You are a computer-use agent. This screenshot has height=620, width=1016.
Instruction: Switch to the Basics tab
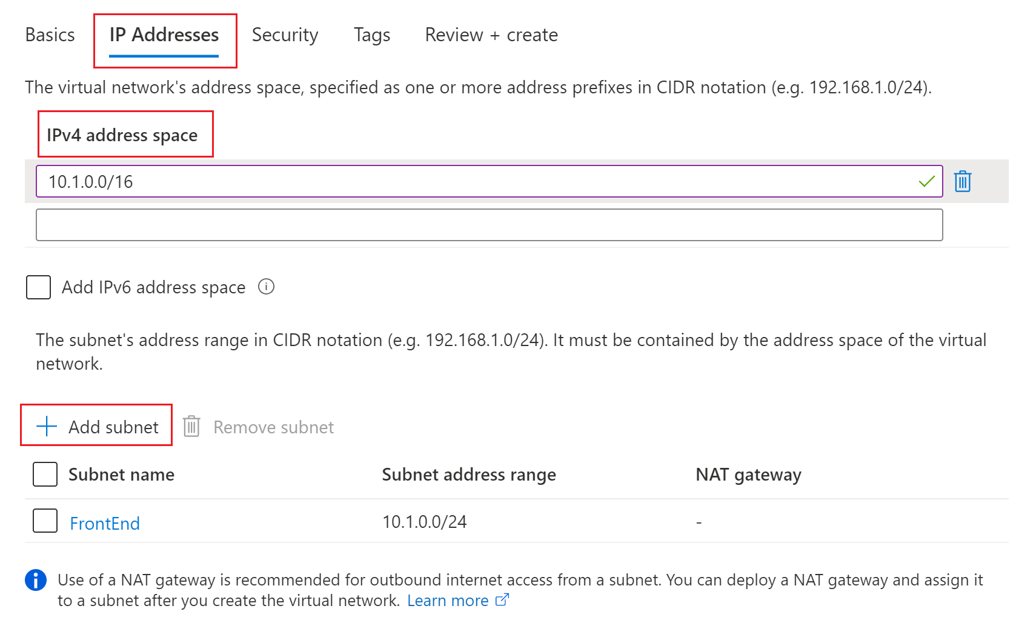point(50,35)
